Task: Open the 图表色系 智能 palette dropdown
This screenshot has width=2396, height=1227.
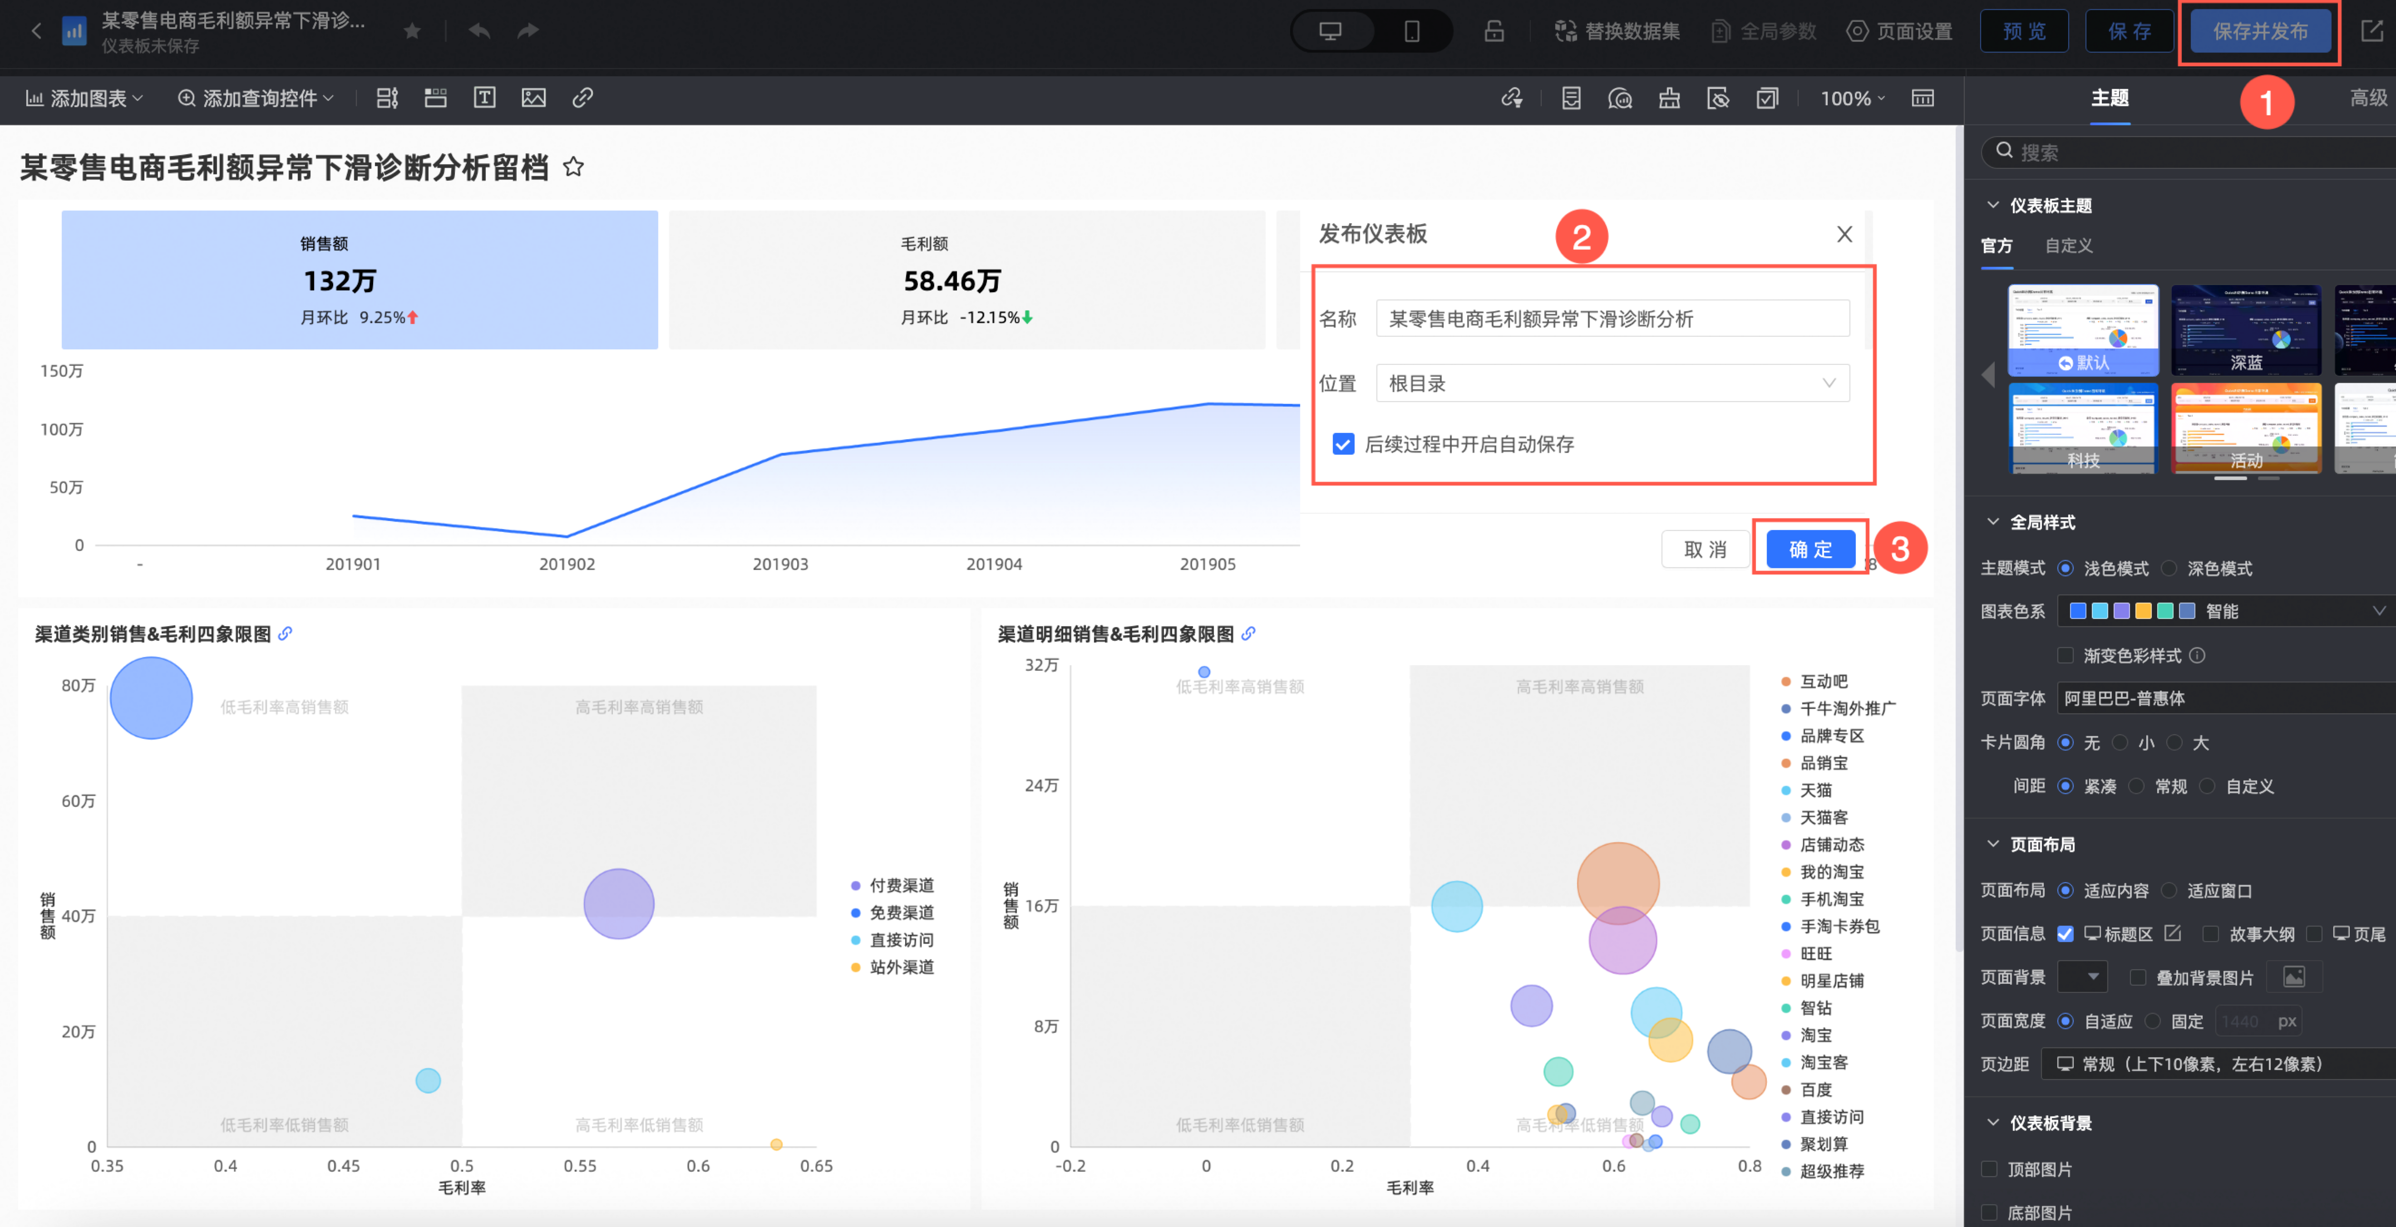Action: [2226, 611]
